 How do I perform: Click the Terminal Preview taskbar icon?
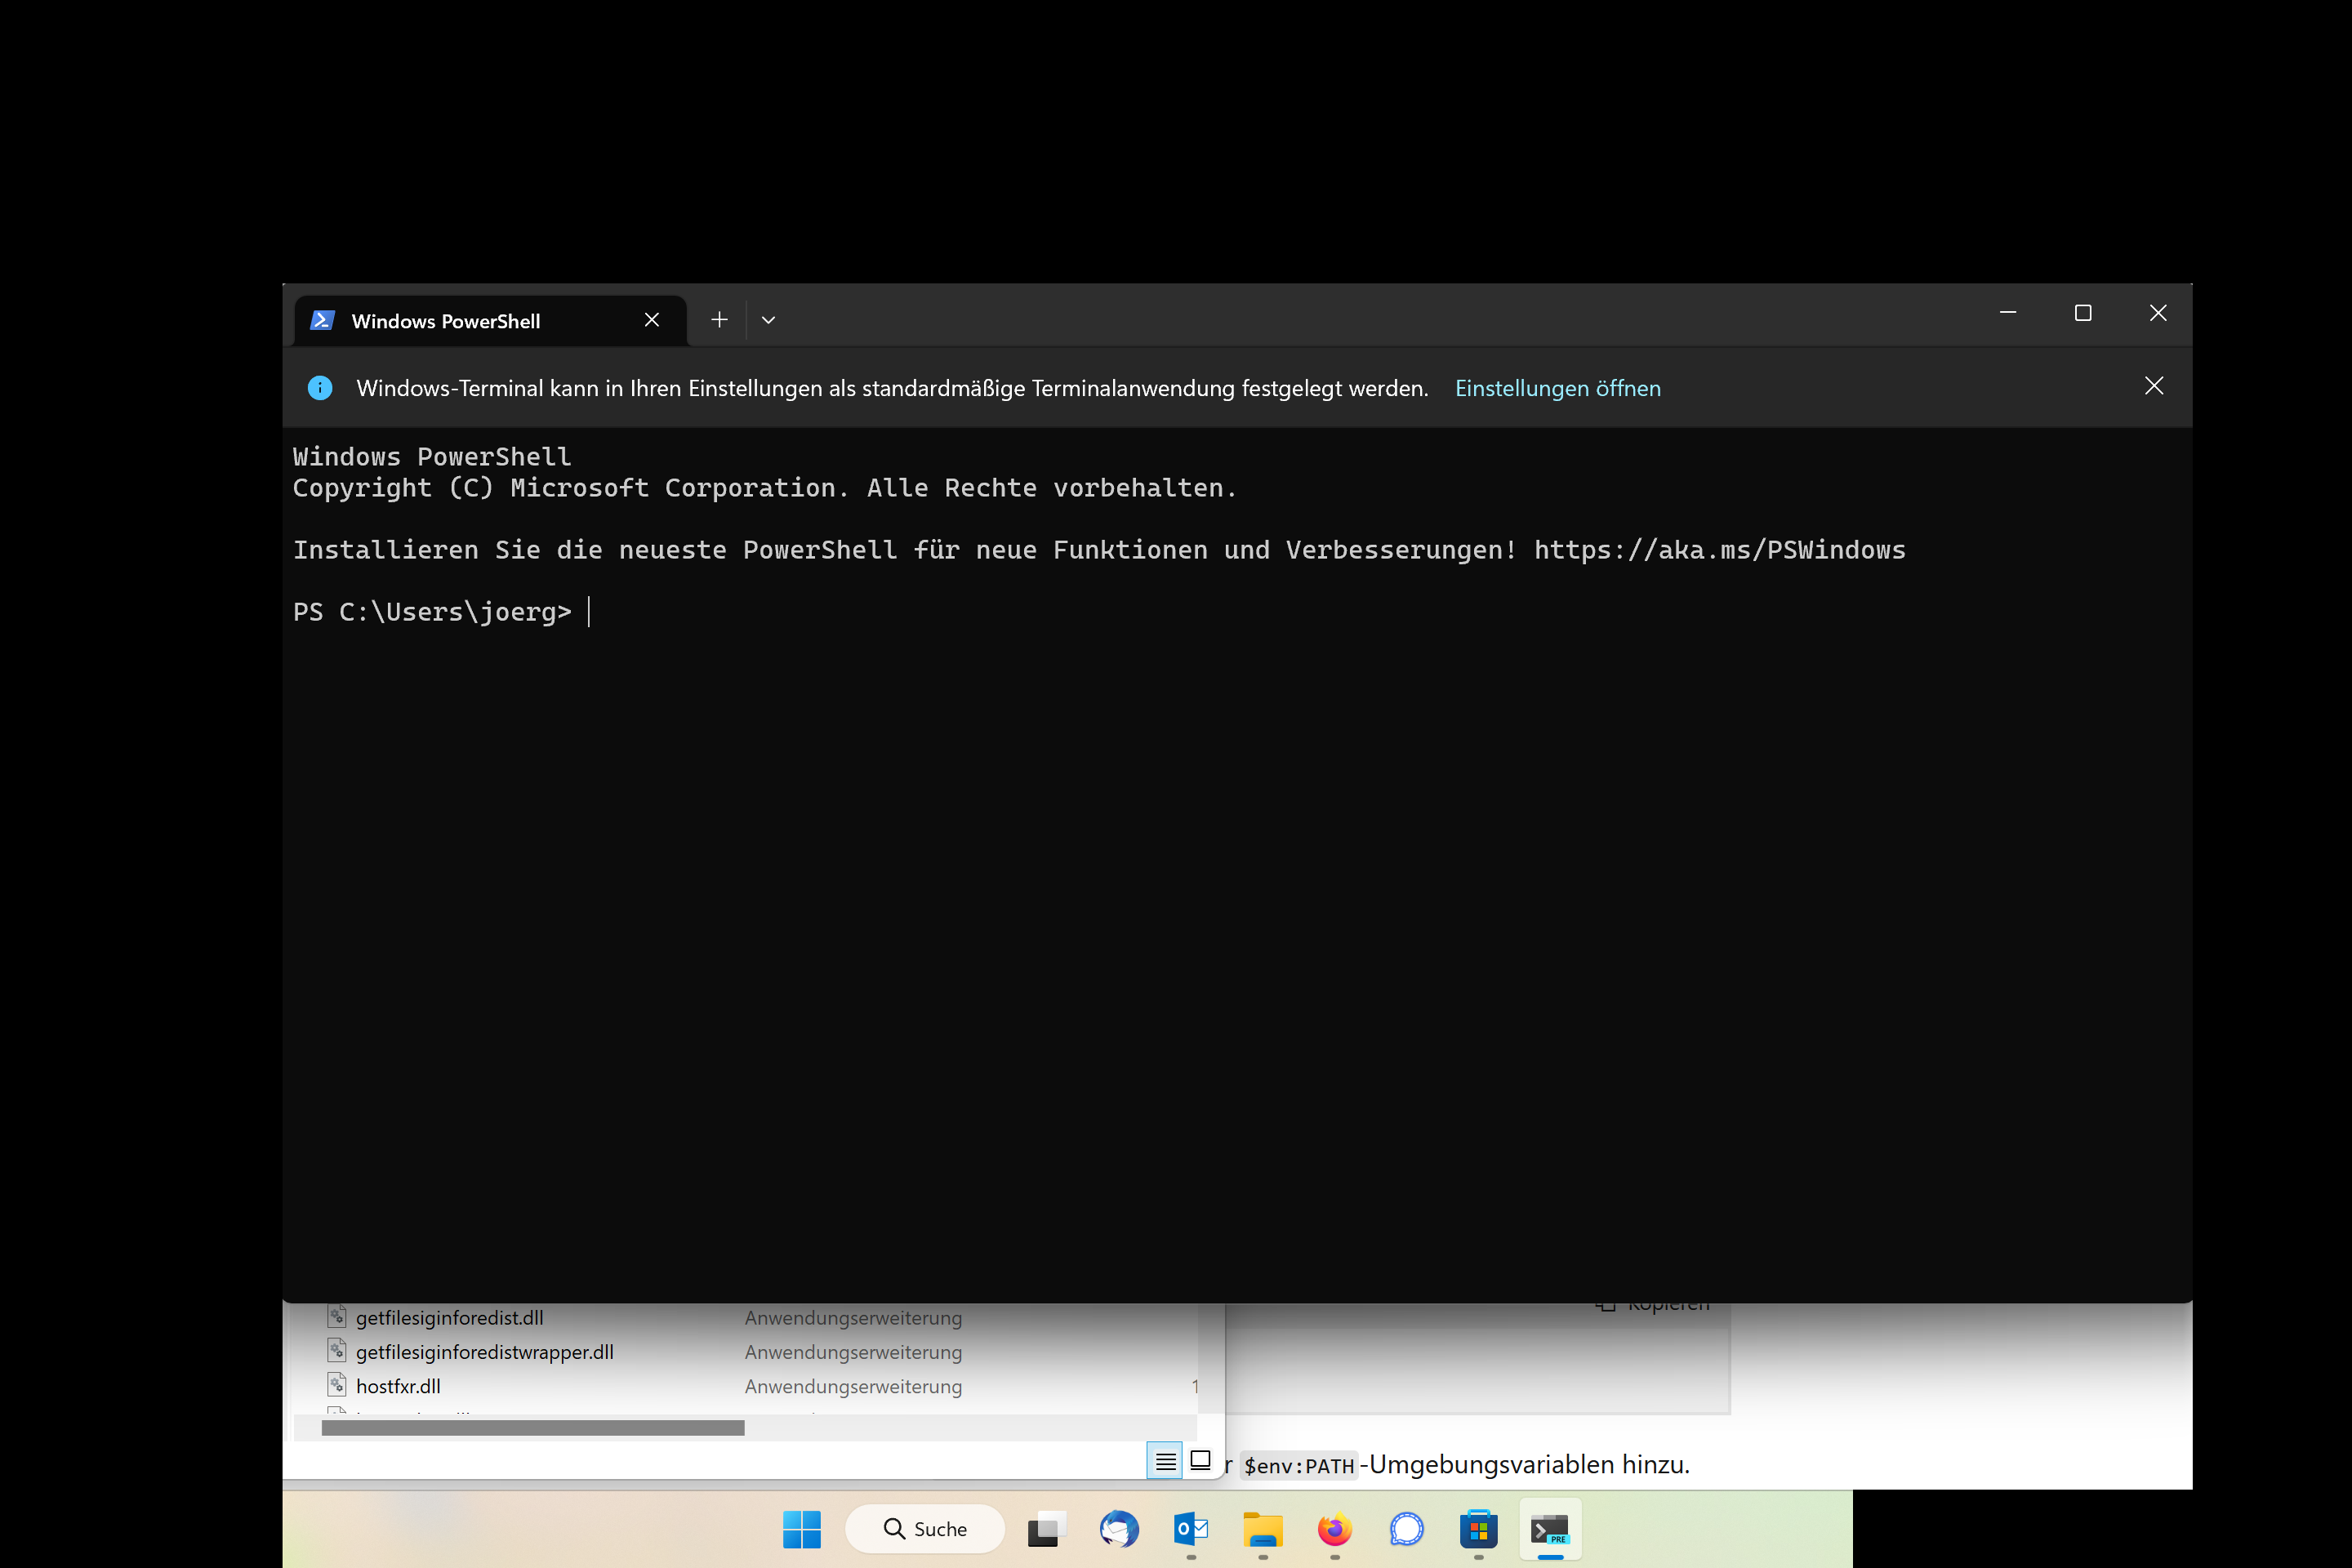tap(1551, 1529)
